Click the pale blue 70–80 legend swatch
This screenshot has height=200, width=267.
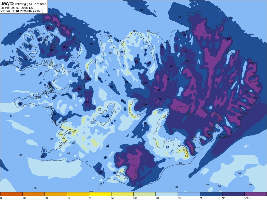coord(167,194)
